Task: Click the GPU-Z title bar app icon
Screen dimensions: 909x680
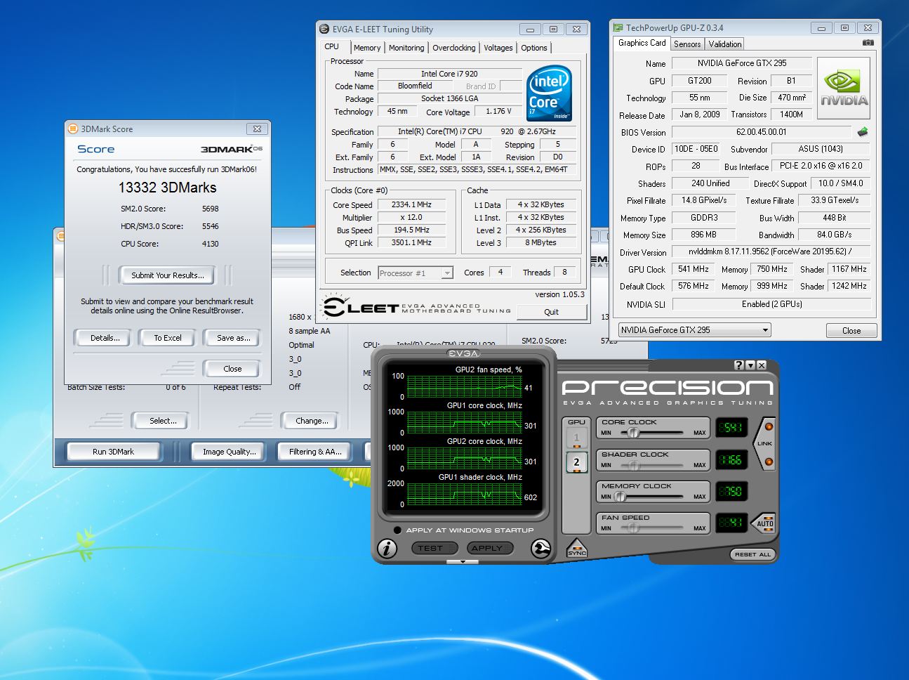Action: (618, 27)
